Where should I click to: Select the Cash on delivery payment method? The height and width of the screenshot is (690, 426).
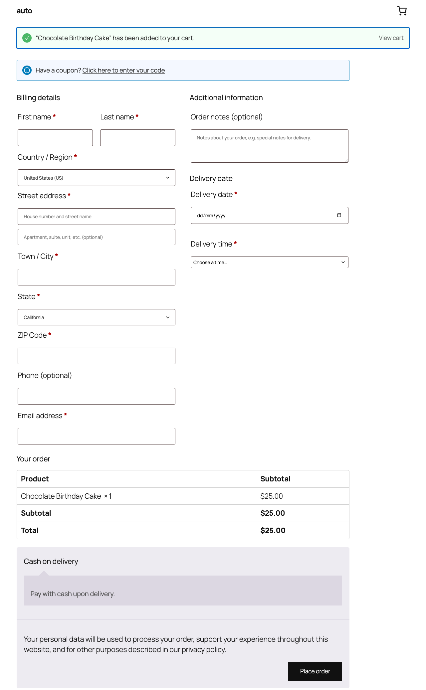coord(51,561)
